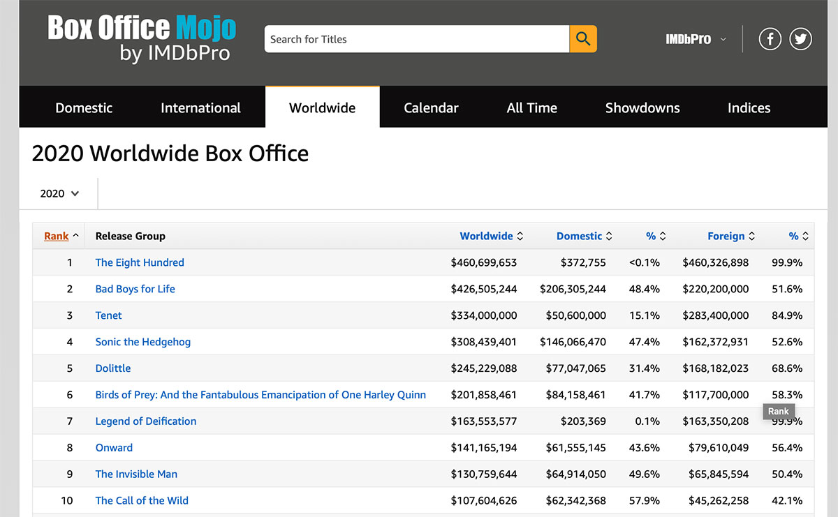Screen dimensions: 838x517
Task: Open the All Time tab
Action: coord(532,107)
